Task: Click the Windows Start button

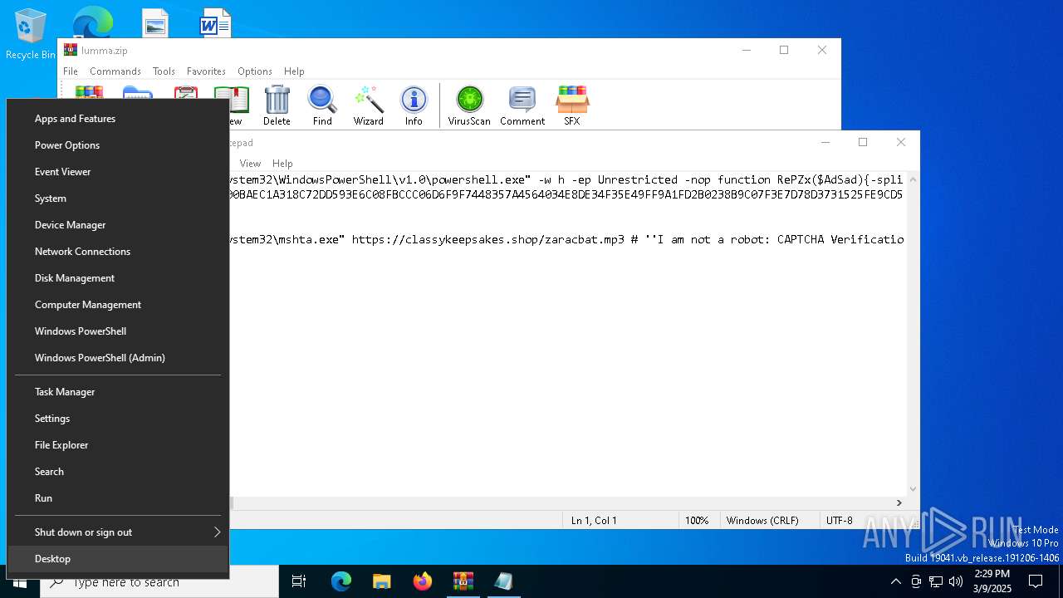Action: coord(20,581)
